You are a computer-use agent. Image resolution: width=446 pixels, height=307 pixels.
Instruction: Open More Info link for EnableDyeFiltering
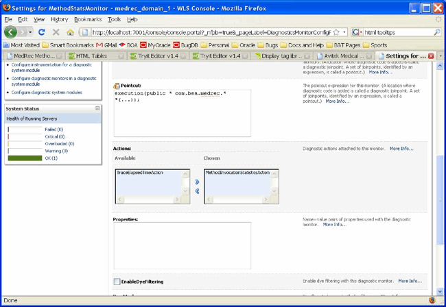pos(410,281)
